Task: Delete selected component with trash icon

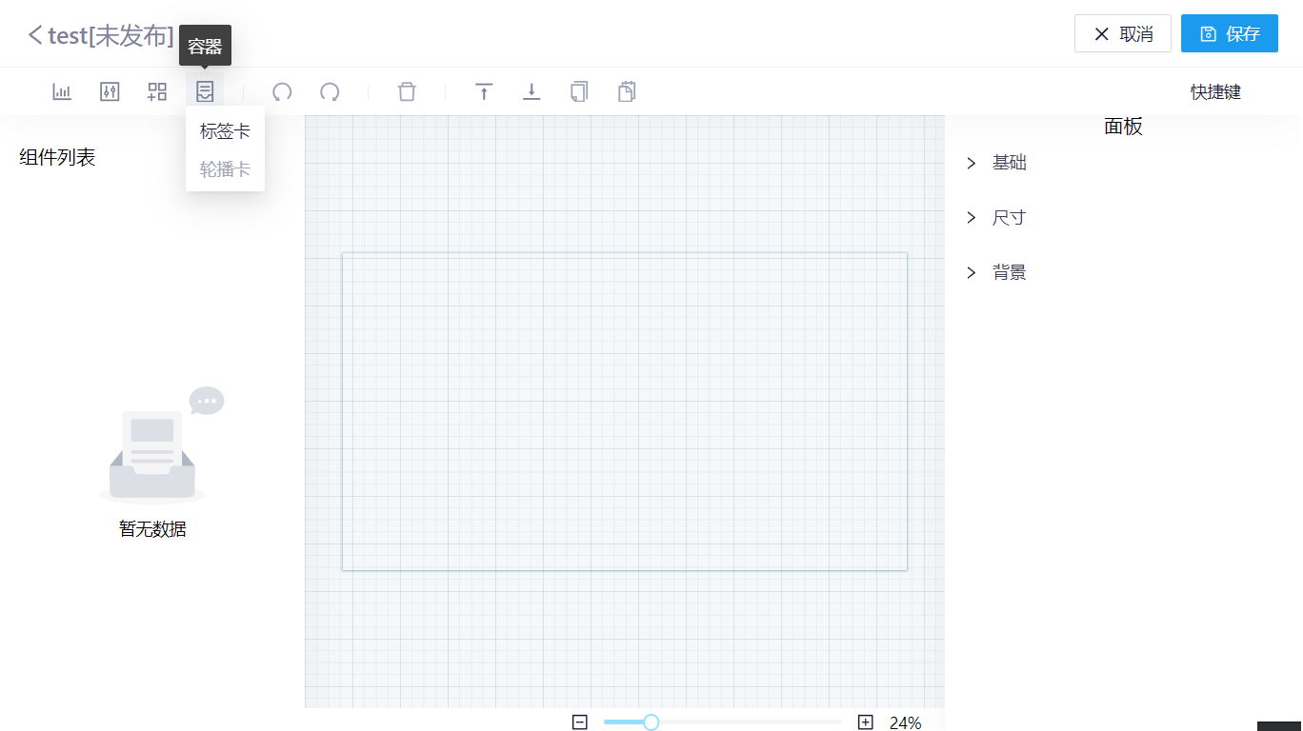Action: pos(407,91)
